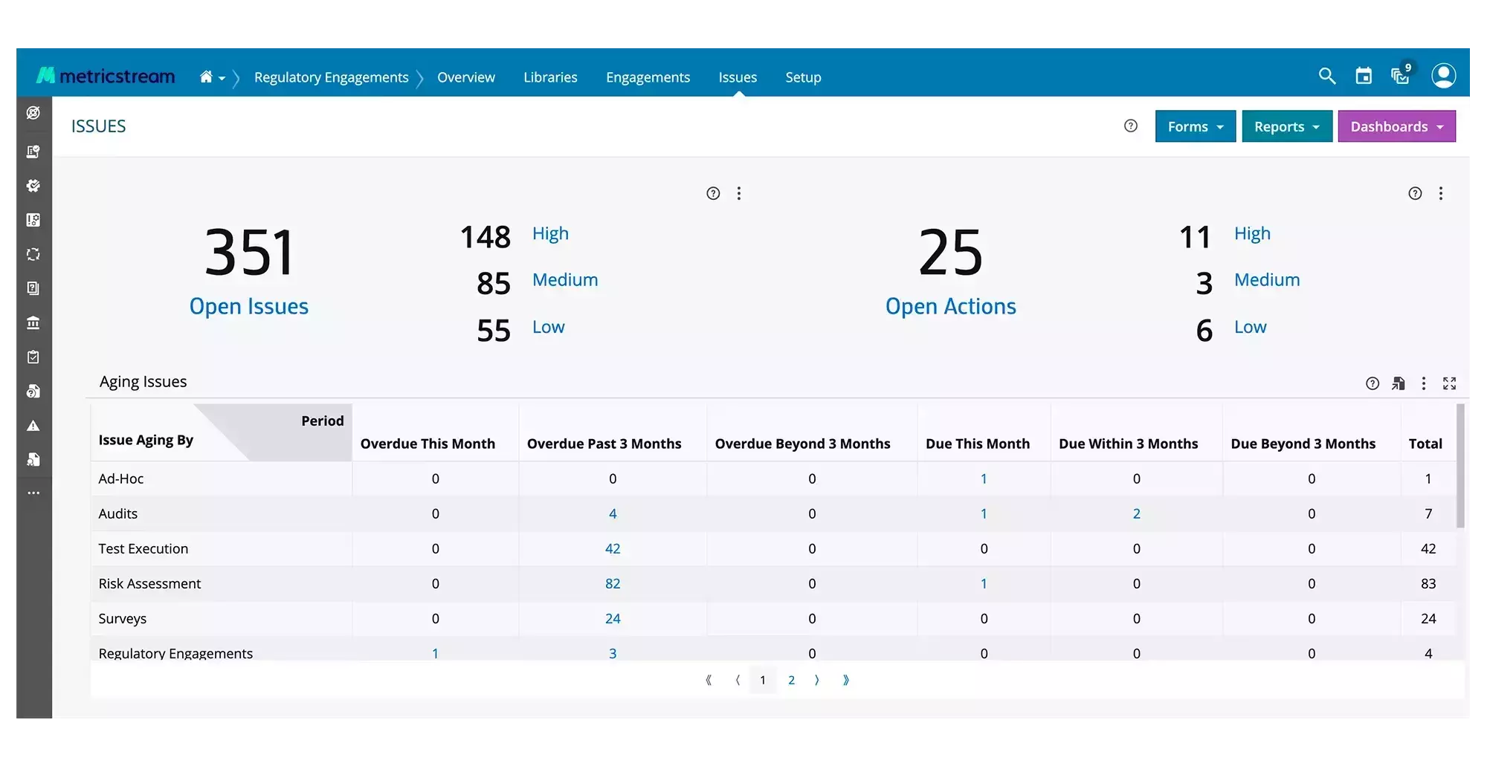This screenshot has height=766, width=1487.
Task: Open the High issues link beside 148
Action: pyautogui.click(x=550, y=234)
